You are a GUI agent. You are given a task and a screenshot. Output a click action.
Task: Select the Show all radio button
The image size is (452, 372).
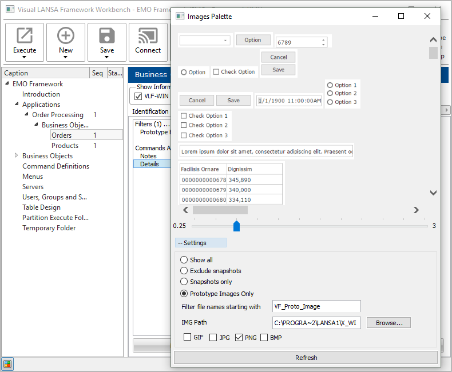tap(184, 260)
